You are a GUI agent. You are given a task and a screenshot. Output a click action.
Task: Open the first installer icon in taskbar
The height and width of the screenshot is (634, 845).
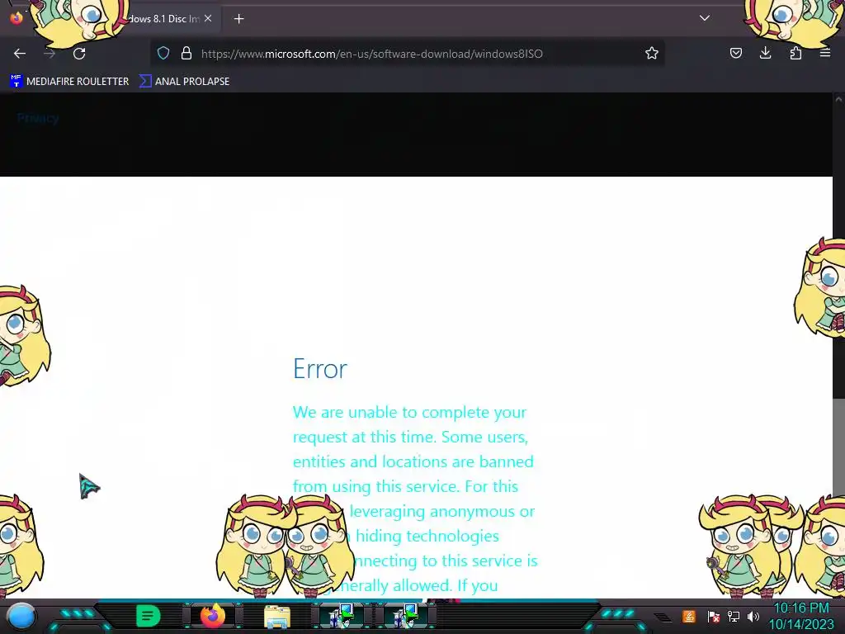[x=341, y=616]
